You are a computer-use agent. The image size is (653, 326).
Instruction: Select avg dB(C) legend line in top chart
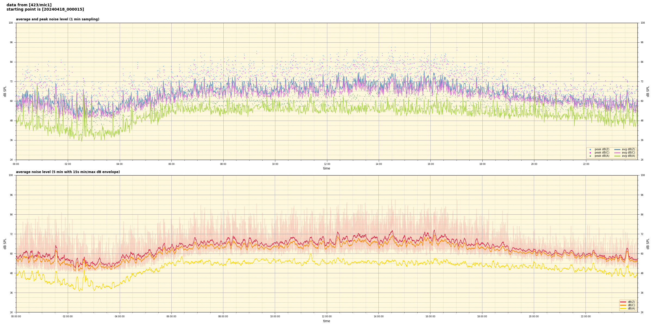click(x=617, y=153)
